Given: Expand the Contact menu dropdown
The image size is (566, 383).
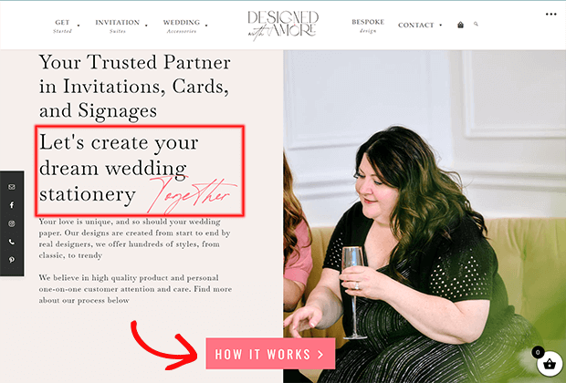Looking at the screenshot, I should (x=440, y=26).
